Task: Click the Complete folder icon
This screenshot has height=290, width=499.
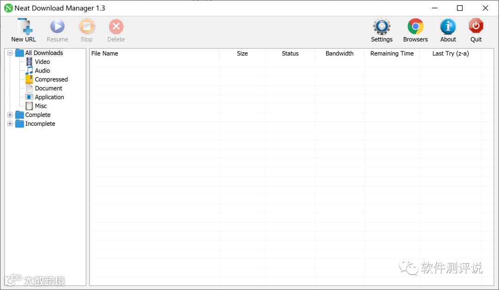Action: (x=20, y=115)
